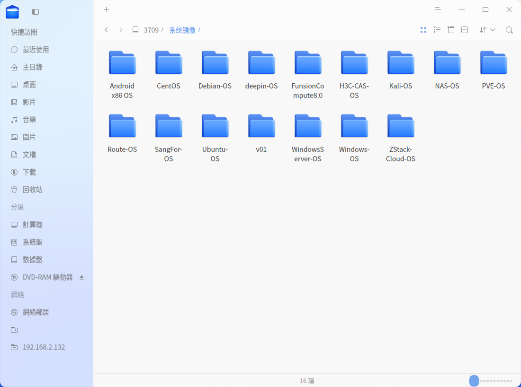The width and height of the screenshot is (521, 387).
Task: Select the CentOS folder
Action: tap(169, 70)
